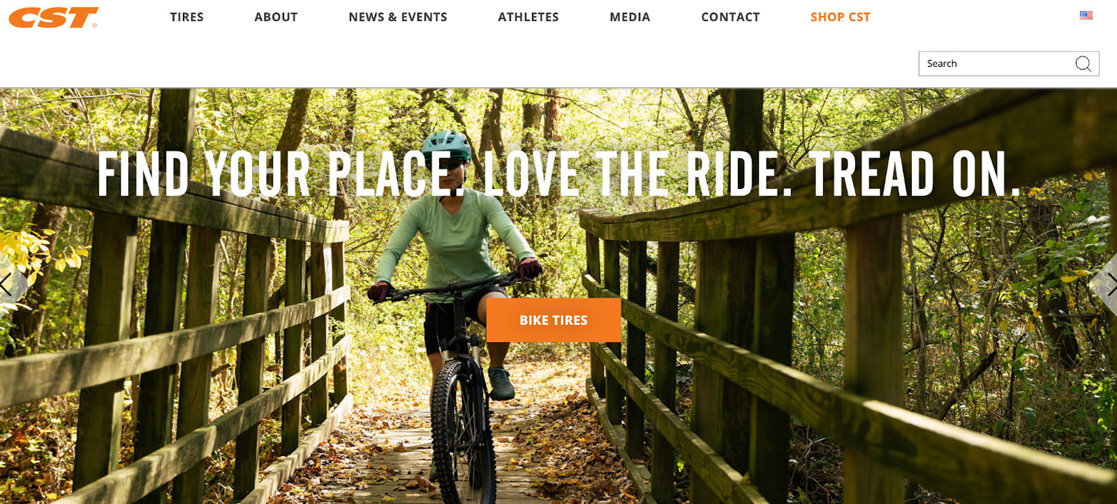Screen dimensions: 1117x504
Task: Open the TIRES menu
Action: point(187,17)
